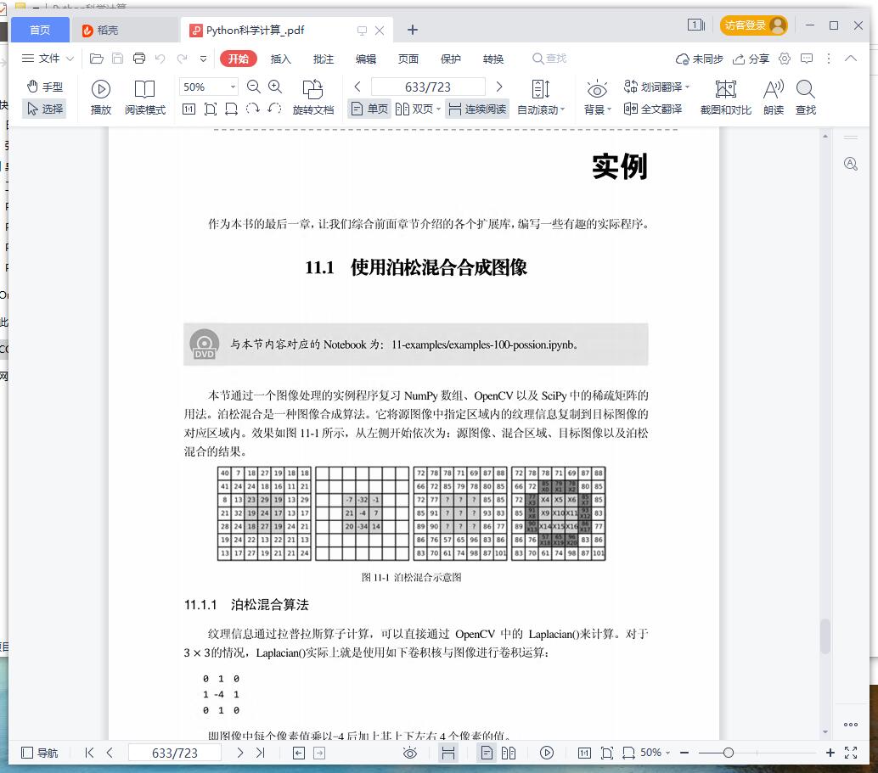Rotate page counterclockwise icon

click(274, 109)
